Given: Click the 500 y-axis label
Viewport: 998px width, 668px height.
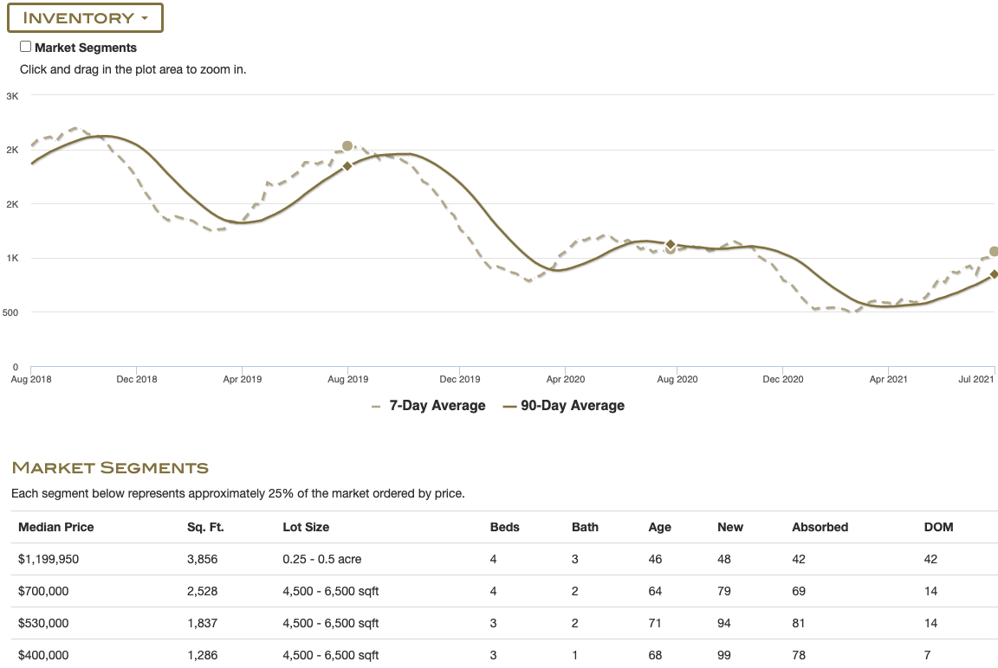Looking at the screenshot, I should coord(10,312).
